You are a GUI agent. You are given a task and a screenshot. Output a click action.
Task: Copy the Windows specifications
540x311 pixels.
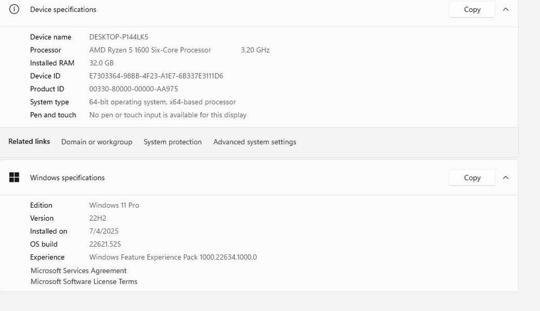click(472, 178)
